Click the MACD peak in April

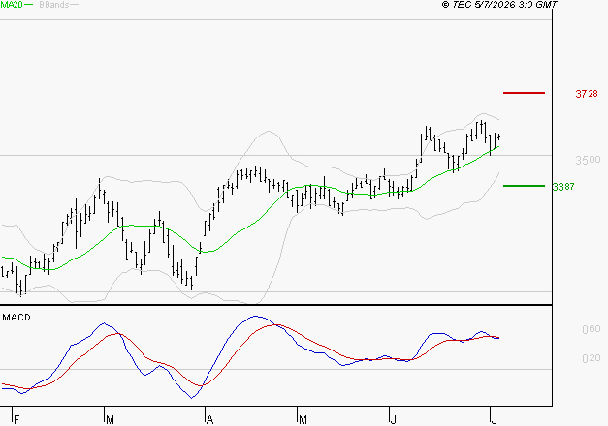click(x=256, y=317)
